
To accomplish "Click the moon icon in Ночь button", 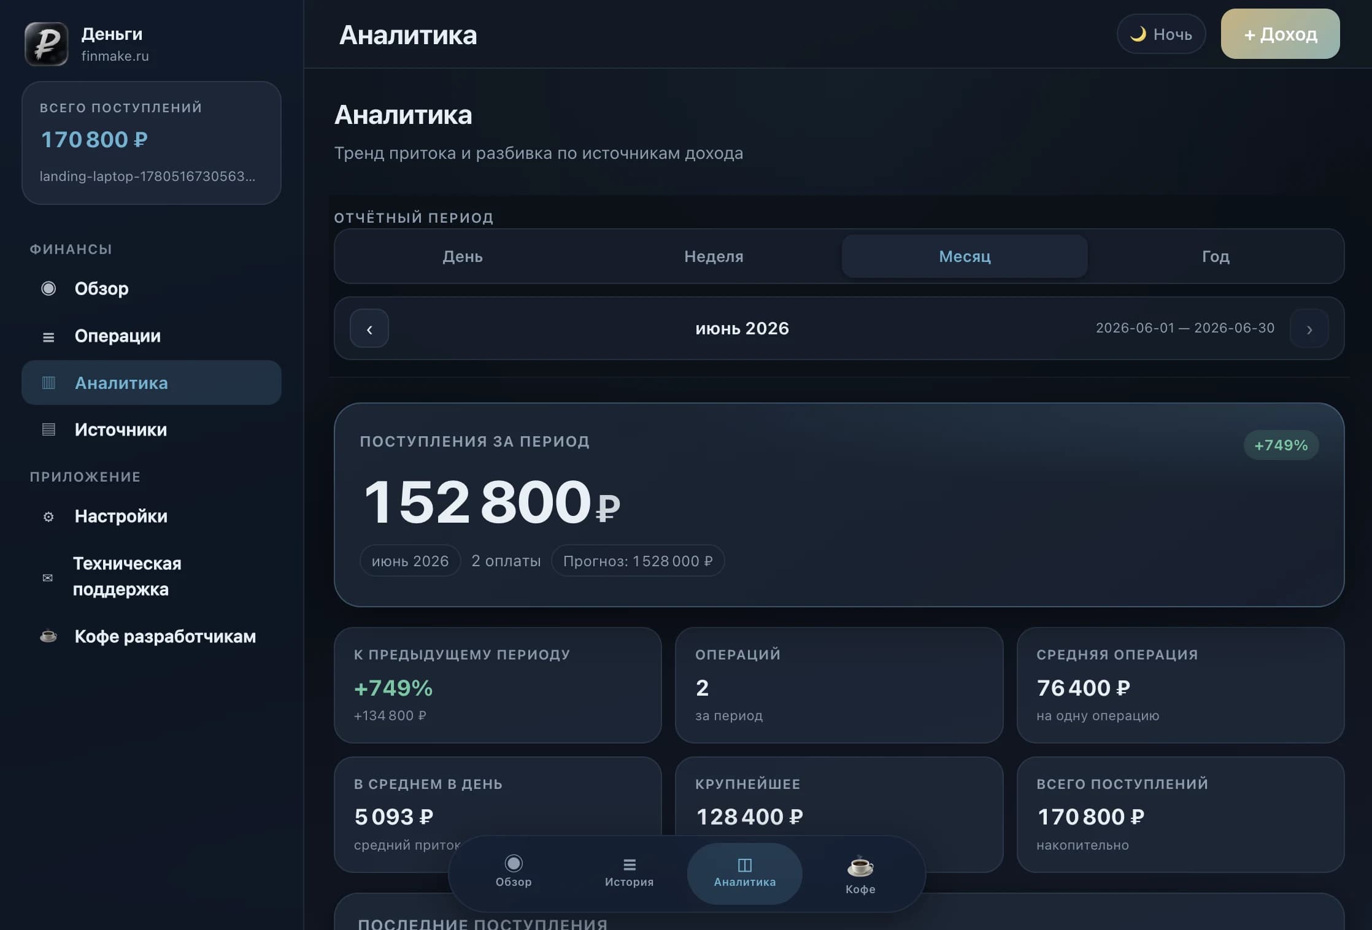I will [x=1138, y=34].
